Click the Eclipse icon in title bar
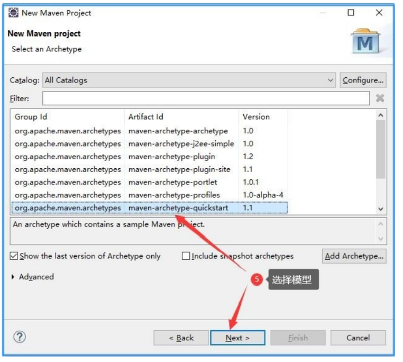This screenshot has width=403, height=362. [x=13, y=13]
